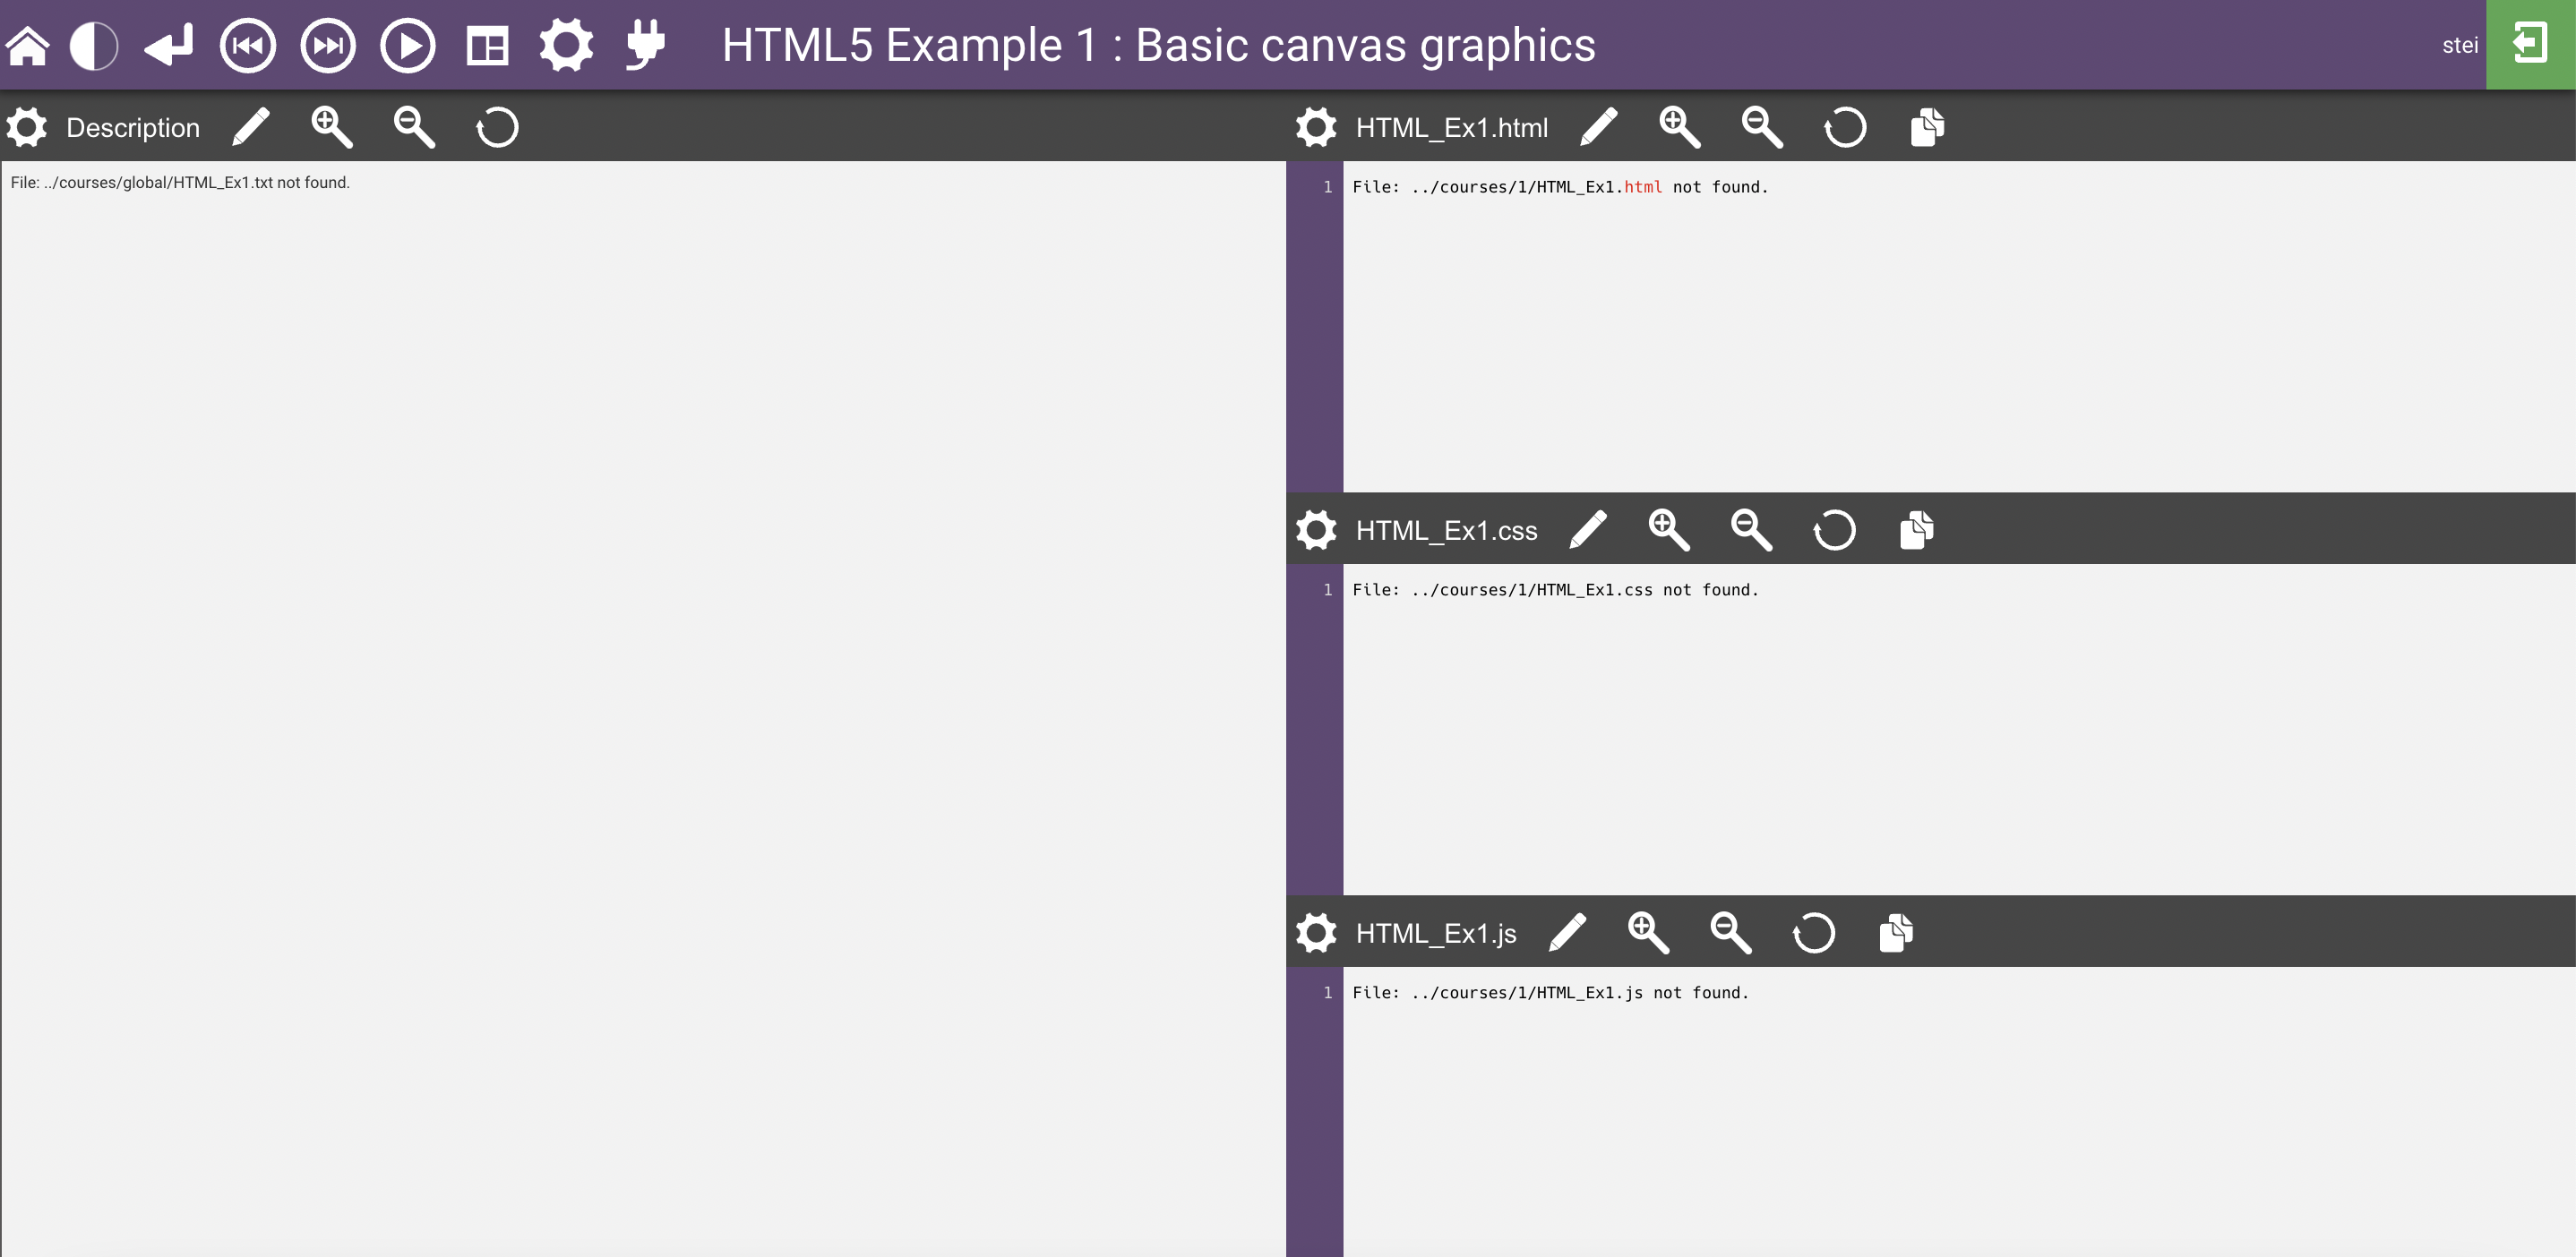
Task: Open the HTML_Ex1.js panel settings gear
Action: (1315, 932)
